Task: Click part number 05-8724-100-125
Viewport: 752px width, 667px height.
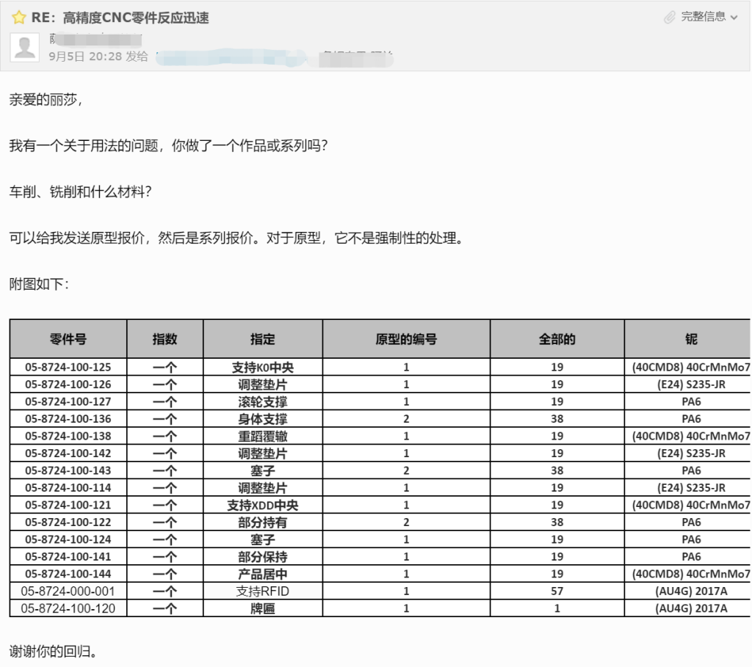Action: click(68, 367)
